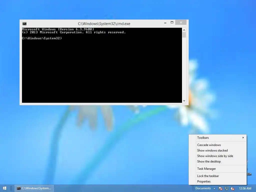This screenshot has width=256, height=192.
Task: Open taskbar Properties
Action: point(221,181)
